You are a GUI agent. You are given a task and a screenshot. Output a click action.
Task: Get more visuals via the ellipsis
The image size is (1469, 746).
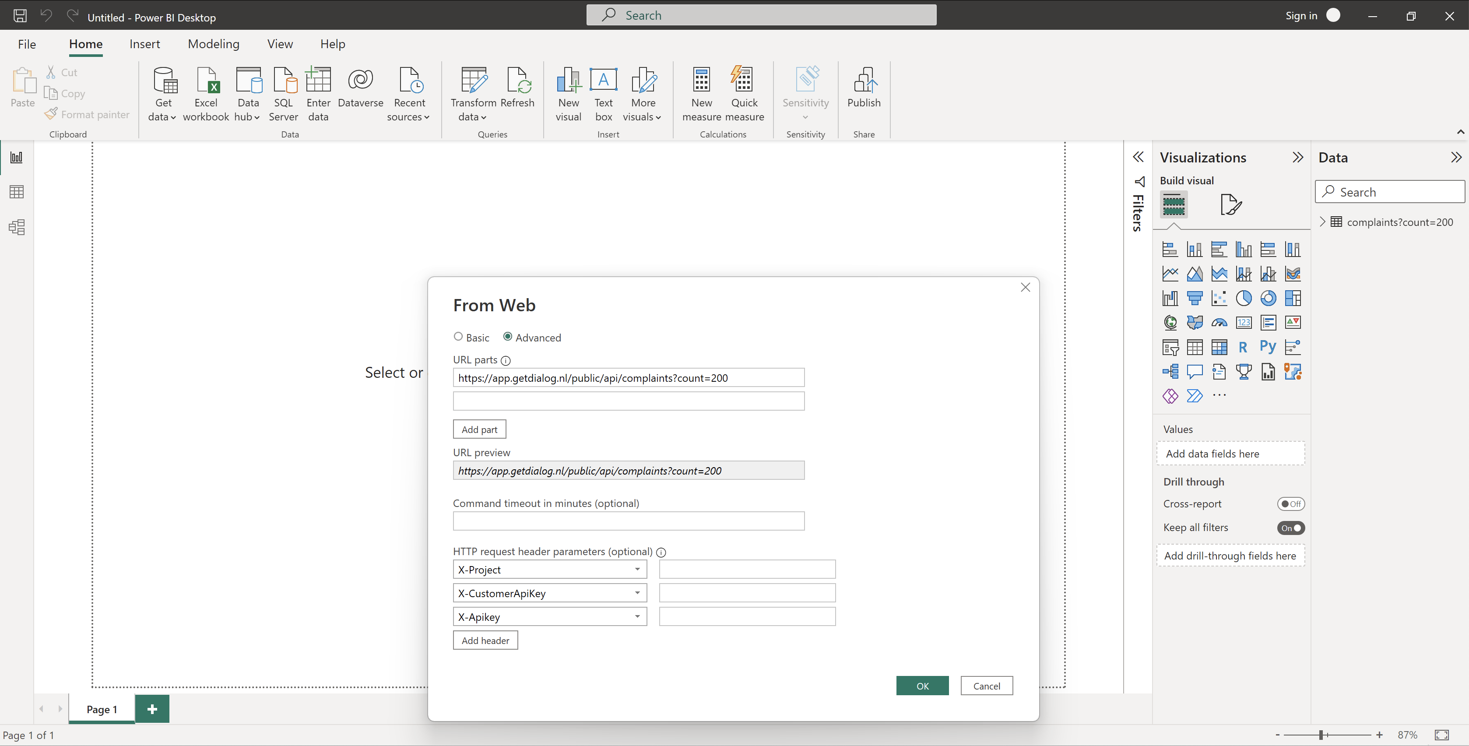[x=1219, y=396]
